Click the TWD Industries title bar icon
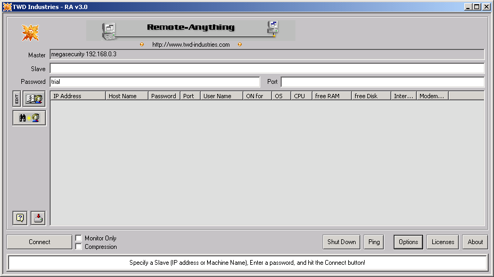This screenshot has height=277, width=494. pos(7,7)
